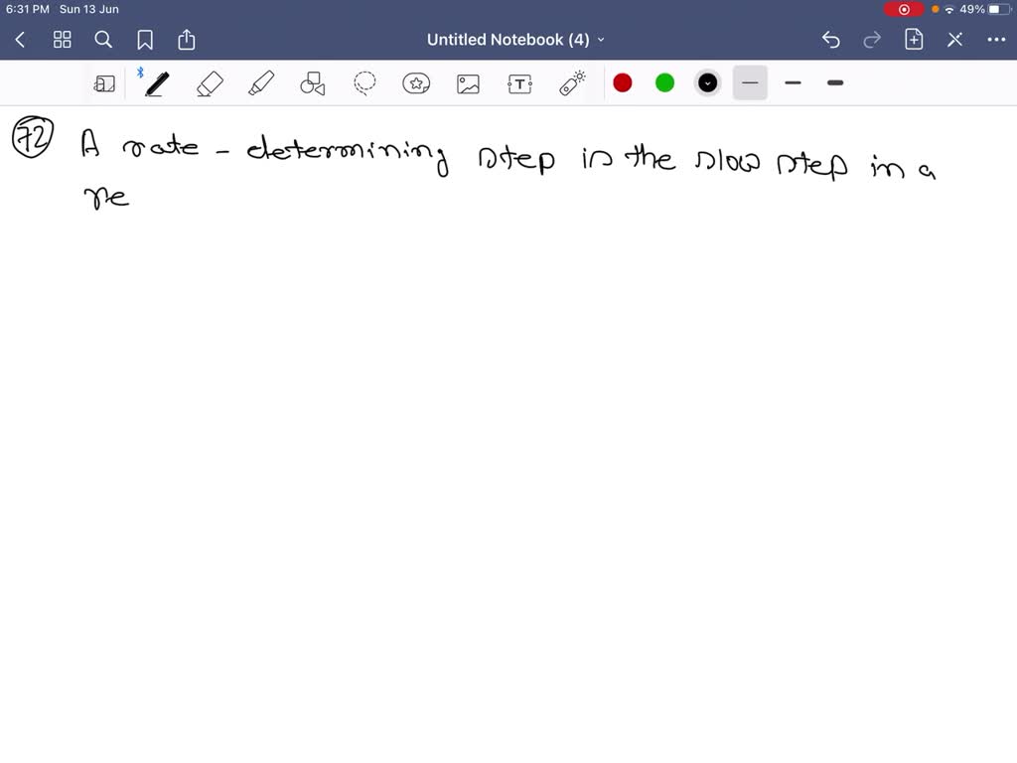Select the Pen tool

156,83
